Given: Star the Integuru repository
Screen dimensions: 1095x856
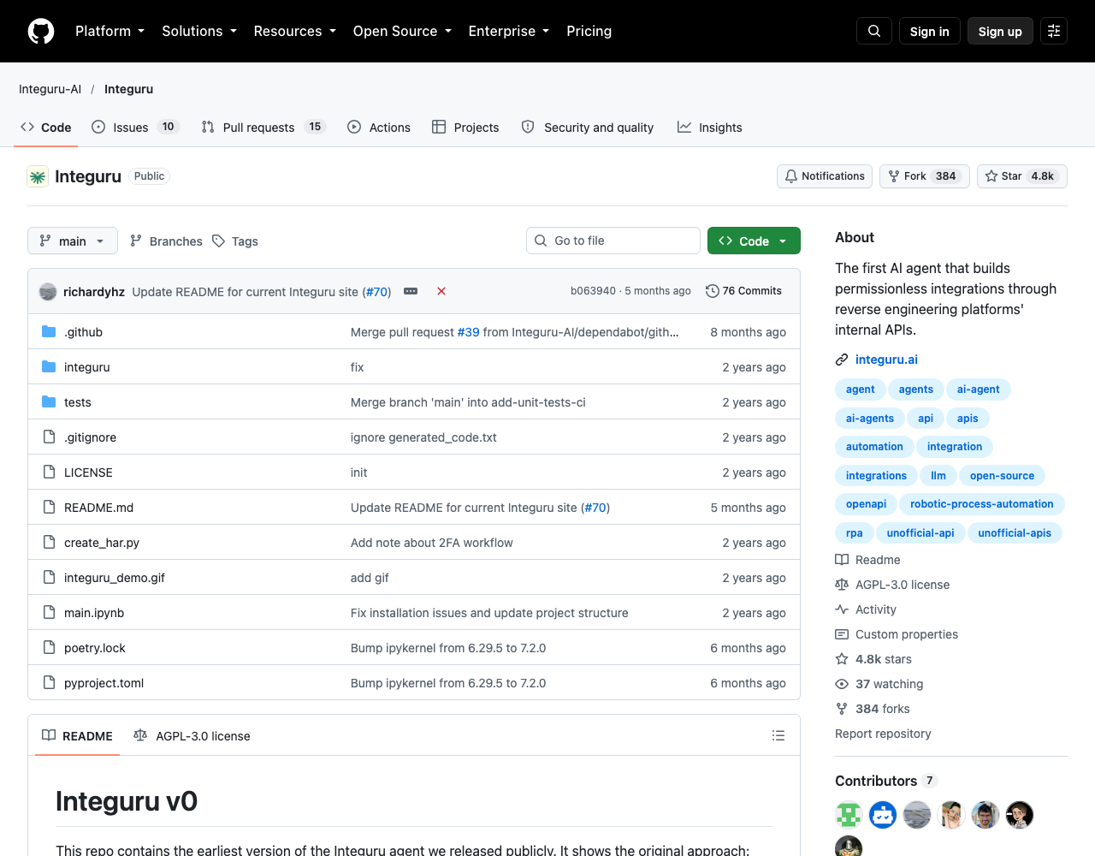Looking at the screenshot, I should pos(1021,176).
